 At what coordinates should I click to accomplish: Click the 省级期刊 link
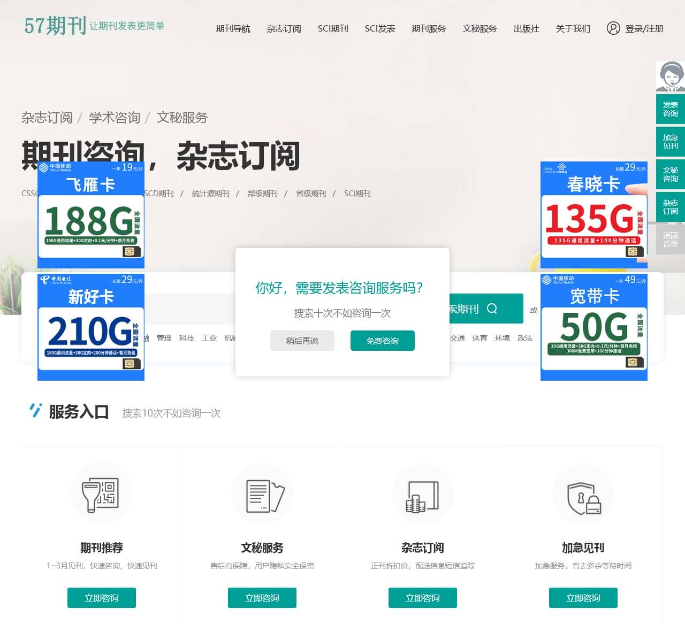[311, 194]
